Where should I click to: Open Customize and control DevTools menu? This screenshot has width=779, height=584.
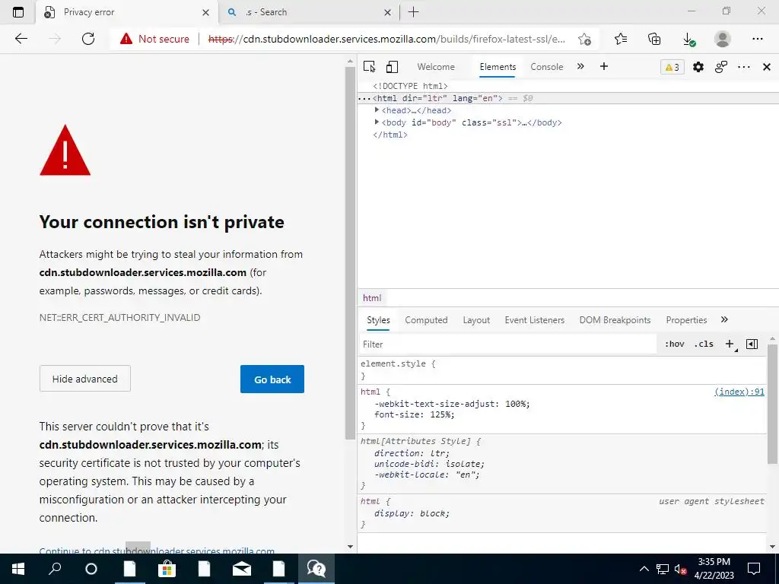click(x=744, y=67)
